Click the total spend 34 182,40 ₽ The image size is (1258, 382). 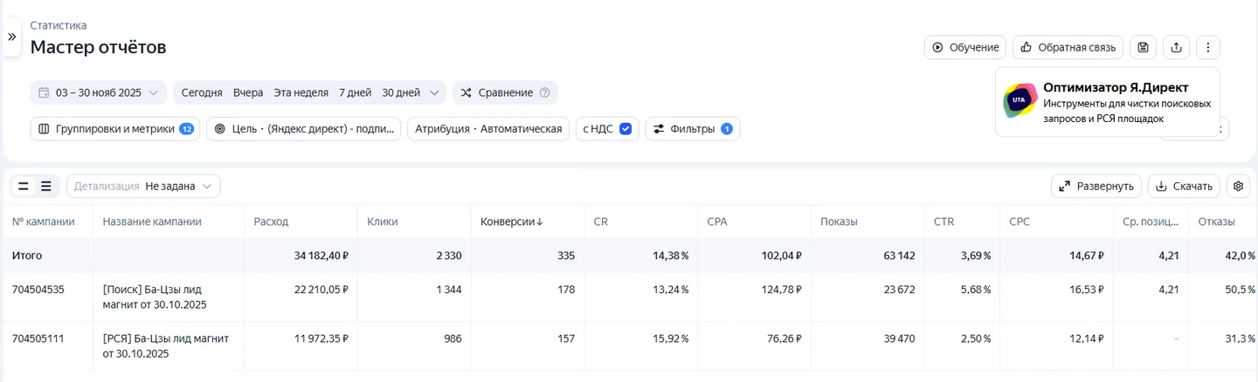321,256
